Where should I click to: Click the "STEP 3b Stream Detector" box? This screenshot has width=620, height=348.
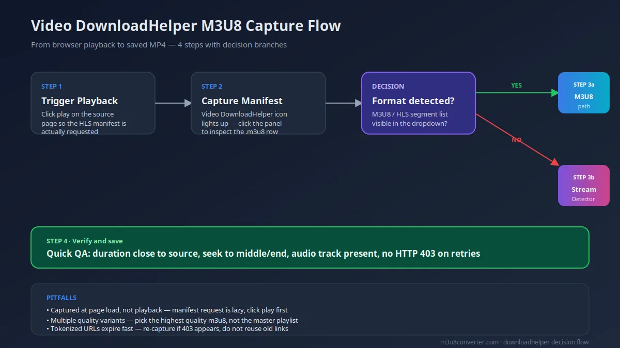click(x=583, y=186)
